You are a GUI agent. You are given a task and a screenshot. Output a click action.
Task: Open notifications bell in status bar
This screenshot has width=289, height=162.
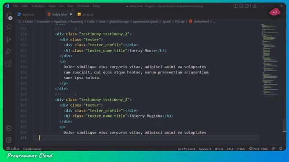click(281, 148)
